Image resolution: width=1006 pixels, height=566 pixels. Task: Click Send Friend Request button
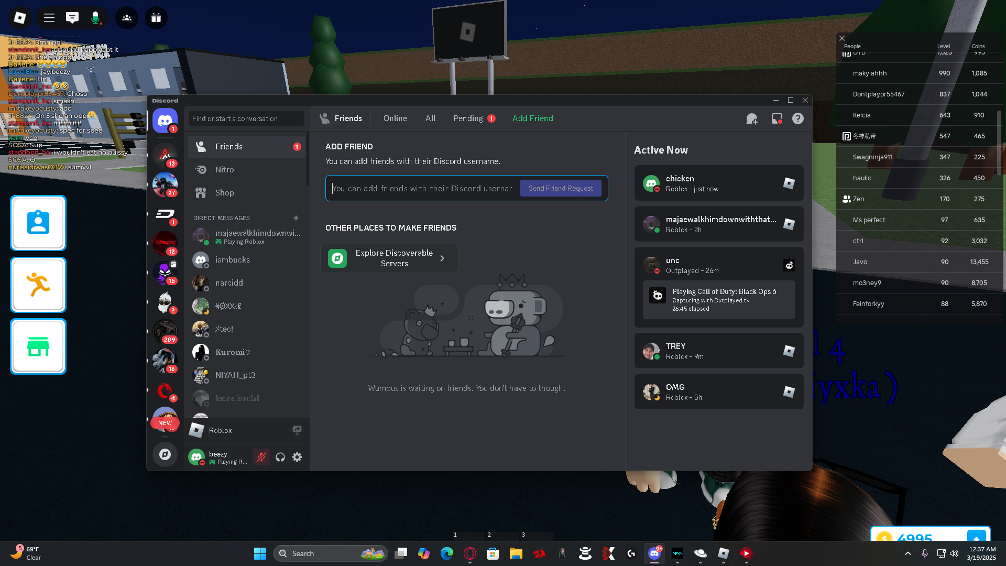(x=561, y=188)
